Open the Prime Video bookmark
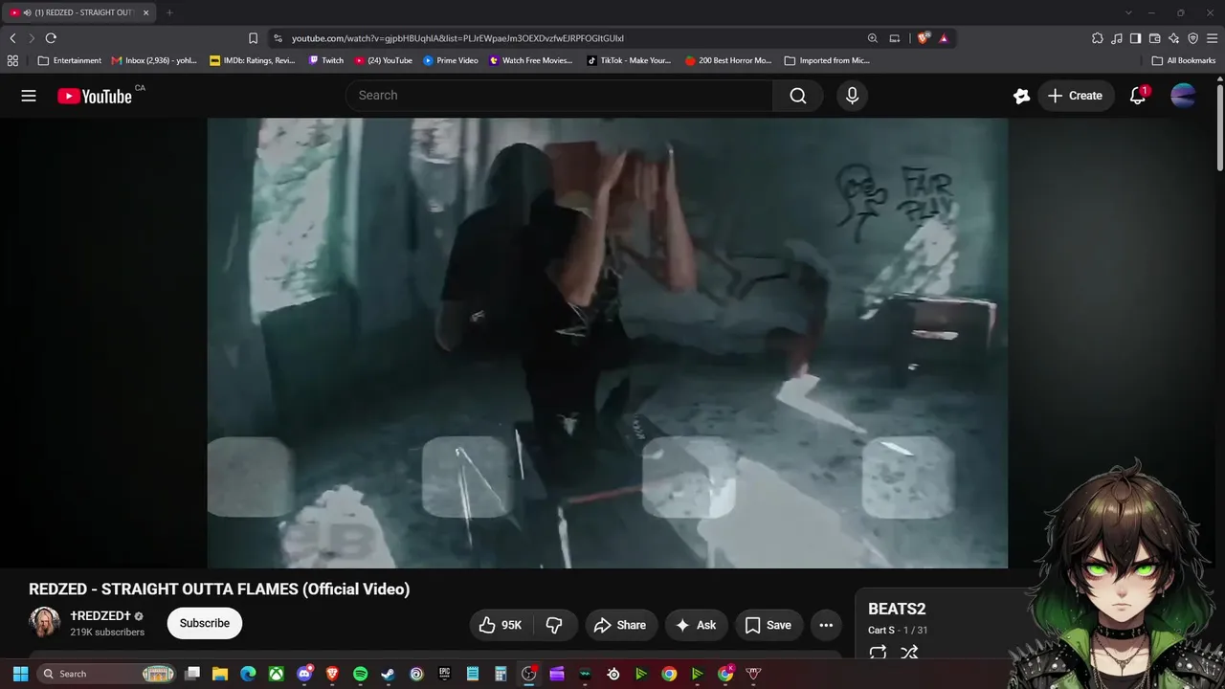The image size is (1225, 689). pyautogui.click(x=451, y=60)
